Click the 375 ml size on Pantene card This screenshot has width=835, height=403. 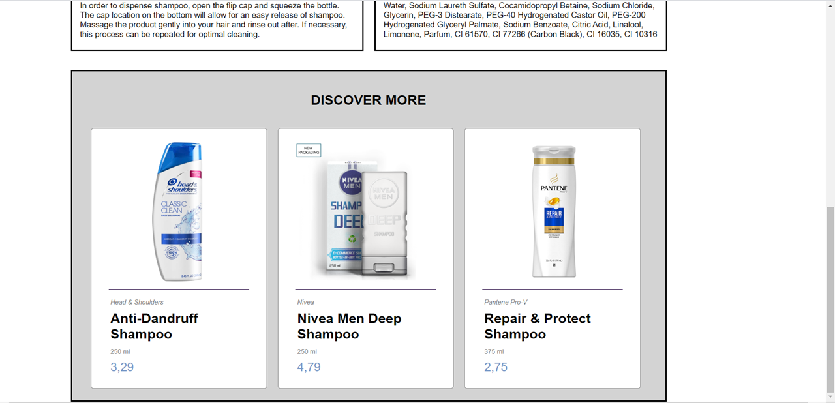click(494, 351)
